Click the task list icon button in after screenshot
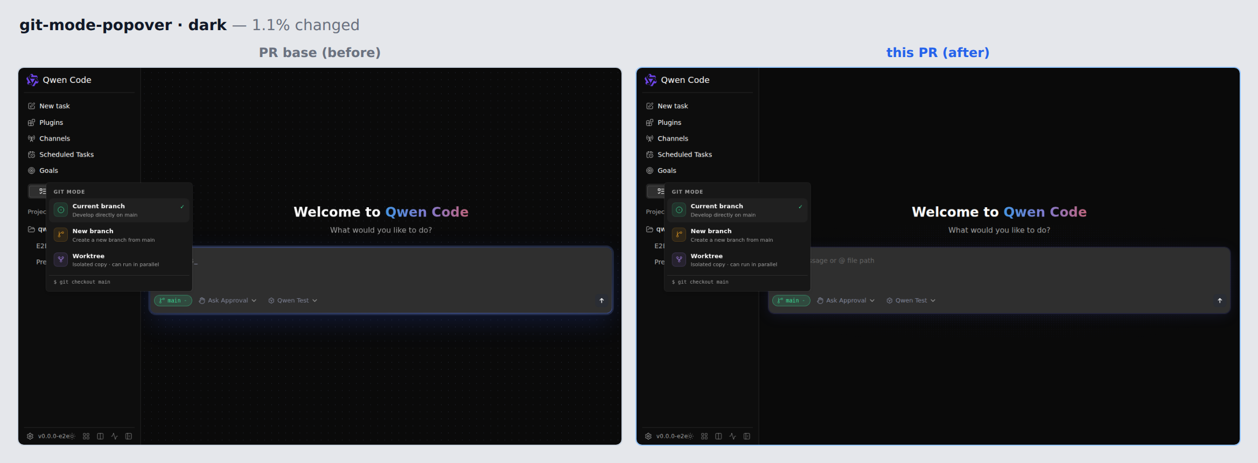 [x=656, y=191]
